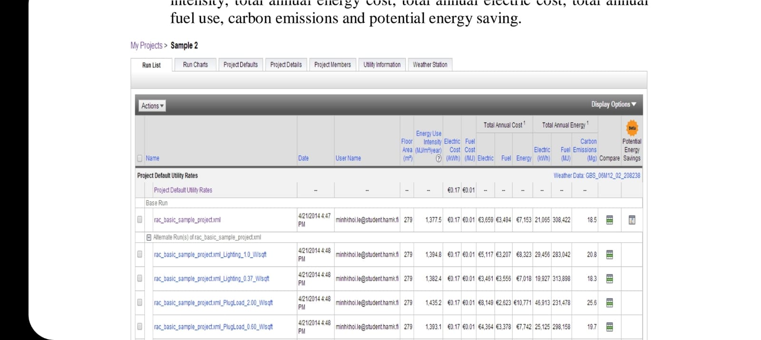The image size is (761, 340).
Task: Click the Energy Use Intensity help icon
Action: (439, 159)
